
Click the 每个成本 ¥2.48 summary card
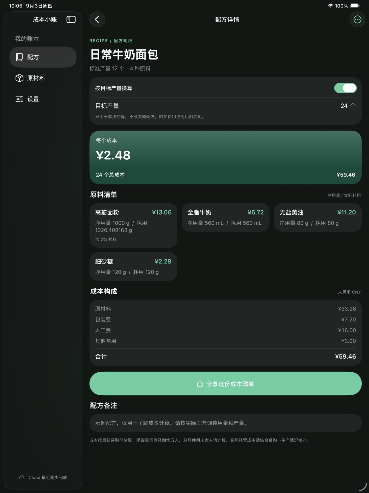point(225,157)
